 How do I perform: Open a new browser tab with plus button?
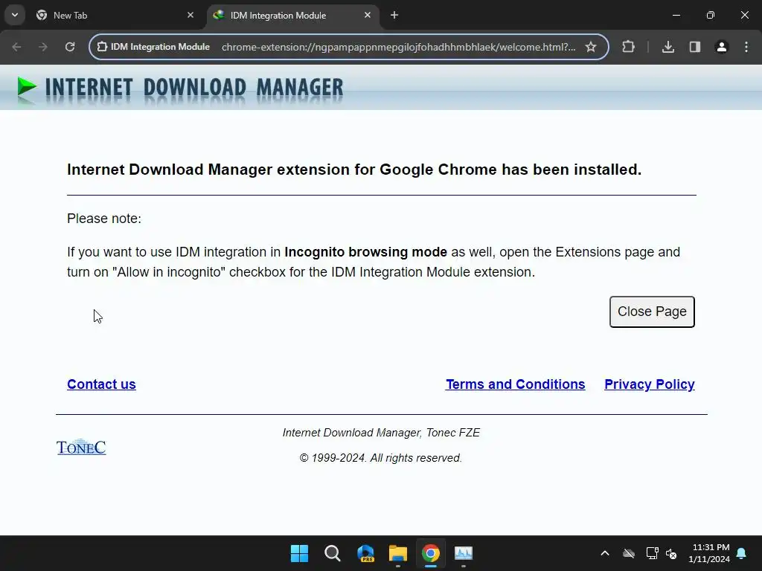[394, 16]
